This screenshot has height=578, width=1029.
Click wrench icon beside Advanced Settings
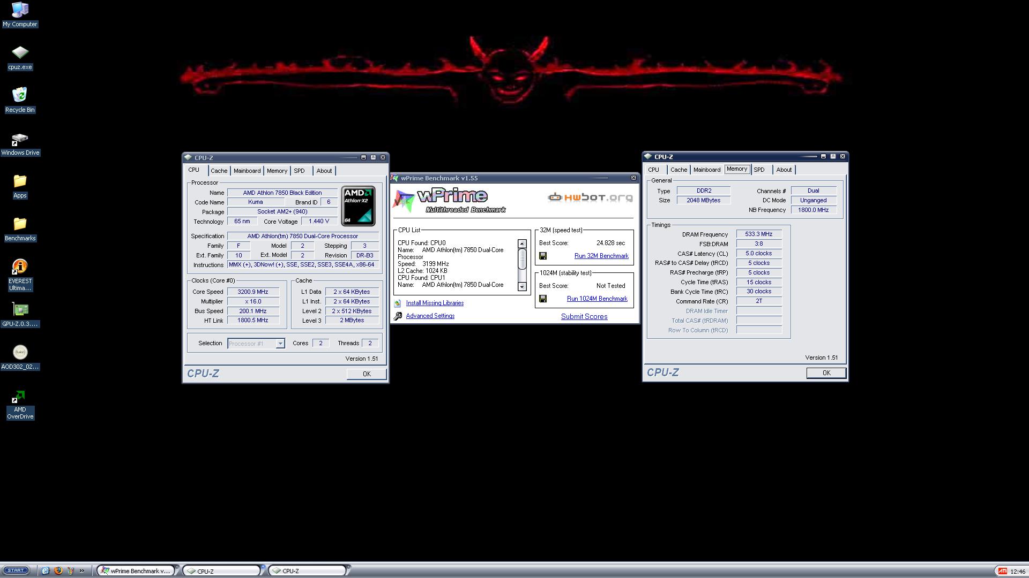[x=398, y=316]
